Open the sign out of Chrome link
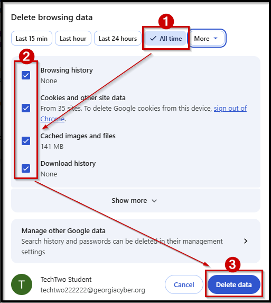Image resolution: width=271 pixels, height=303 pixels. [x=230, y=109]
